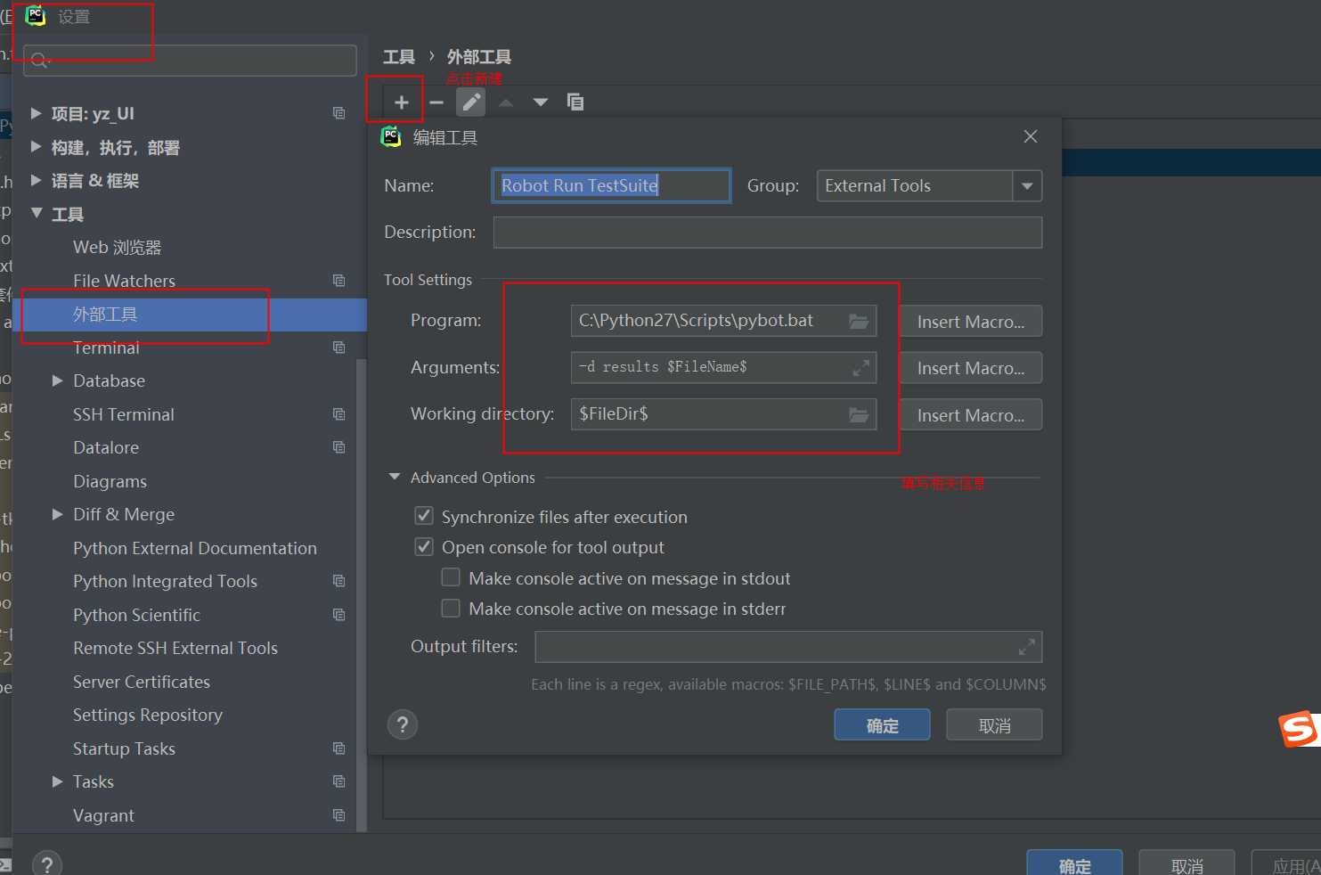The height and width of the screenshot is (875, 1321).
Task: Toggle Synchronize files after execution checkbox
Action: tap(424, 516)
